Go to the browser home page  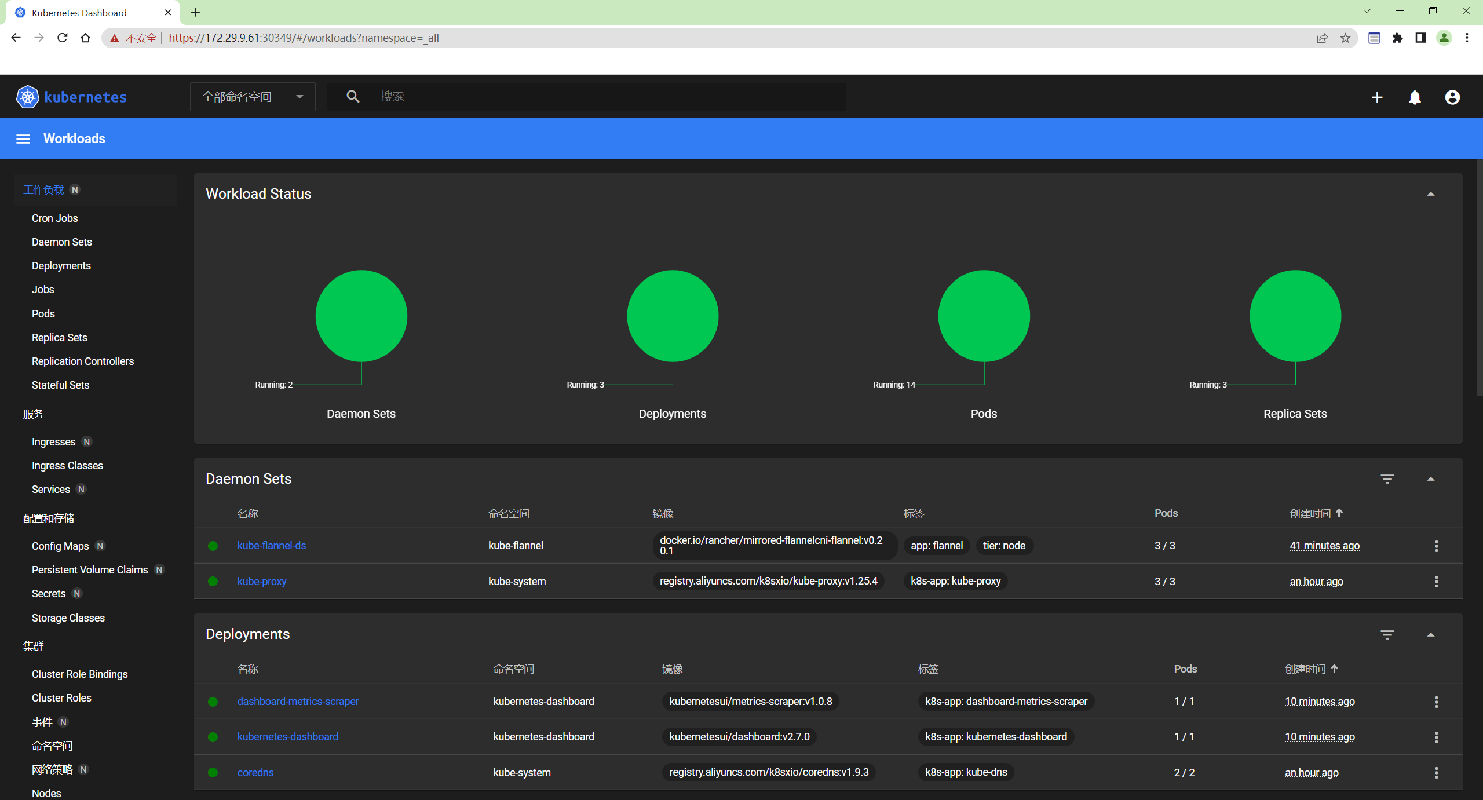coord(86,38)
